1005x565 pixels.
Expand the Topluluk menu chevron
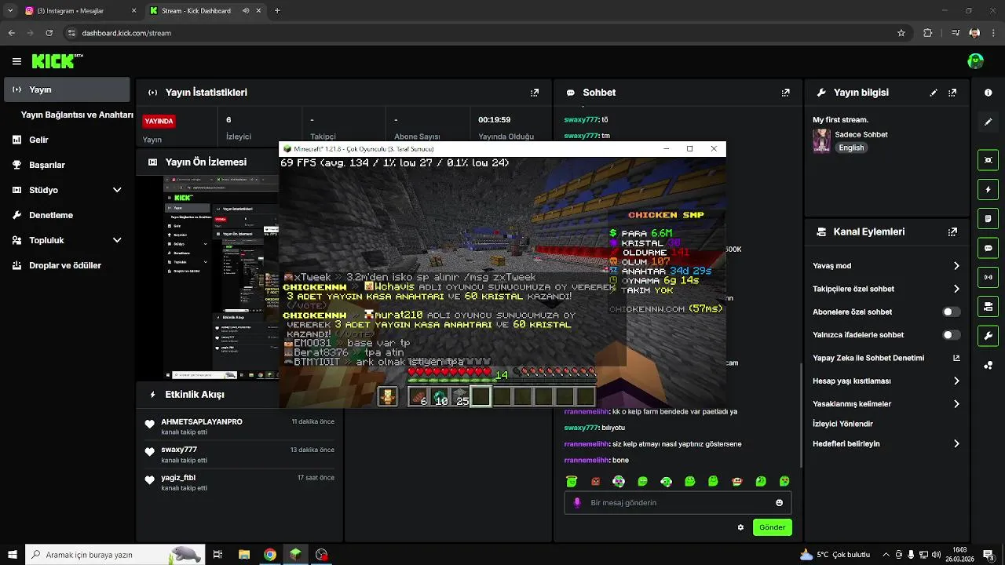[117, 240]
